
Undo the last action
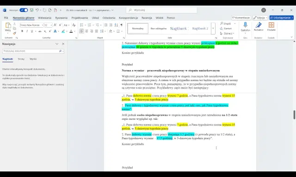coord(37,10)
